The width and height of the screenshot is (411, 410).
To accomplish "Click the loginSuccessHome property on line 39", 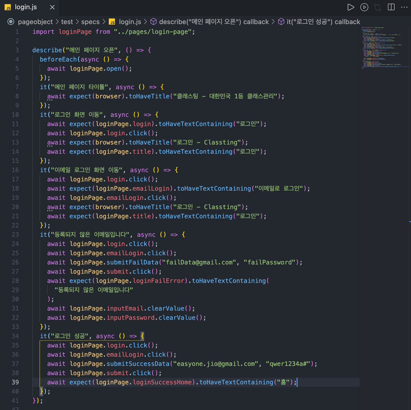I will [x=162, y=382].
